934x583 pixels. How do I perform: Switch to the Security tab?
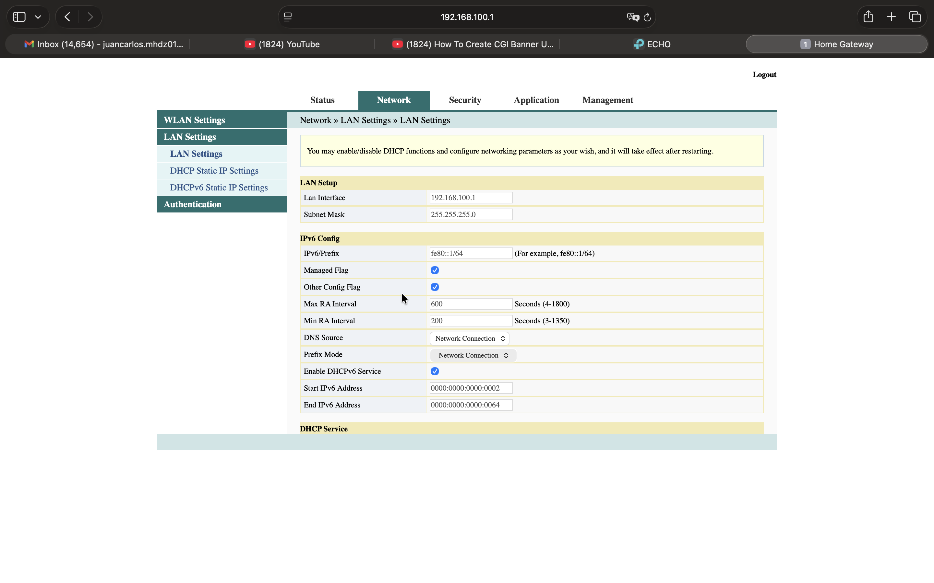coord(465,100)
